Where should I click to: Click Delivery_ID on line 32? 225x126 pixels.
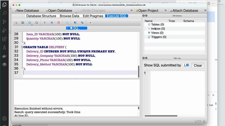click(x=35, y=51)
